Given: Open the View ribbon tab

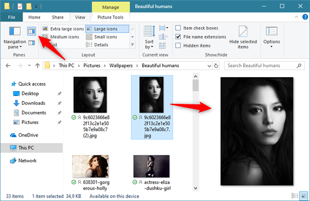Looking at the screenshot, I should pyautogui.click(x=80, y=17).
